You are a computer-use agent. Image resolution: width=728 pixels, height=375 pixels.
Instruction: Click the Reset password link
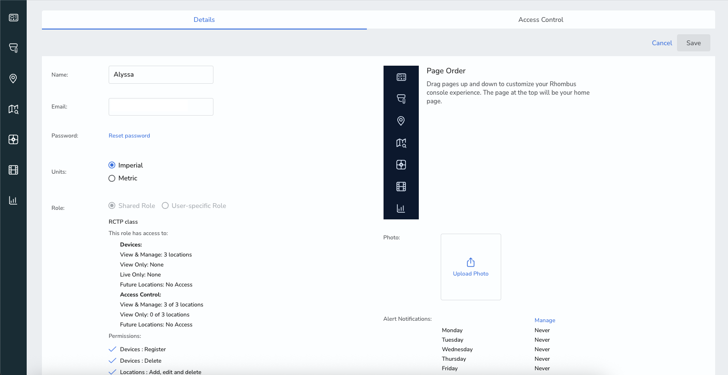pos(129,136)
